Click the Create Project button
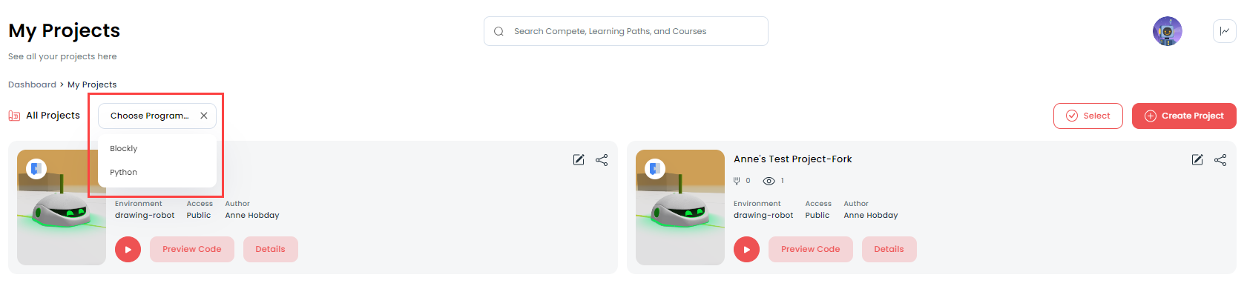Viewport: 1247px width, 289px height. [1184, 116]
